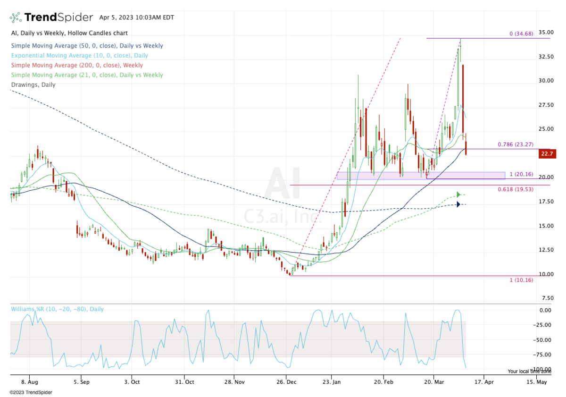
Task: Select the red current price tag 22.7
Action: point(547,154)
